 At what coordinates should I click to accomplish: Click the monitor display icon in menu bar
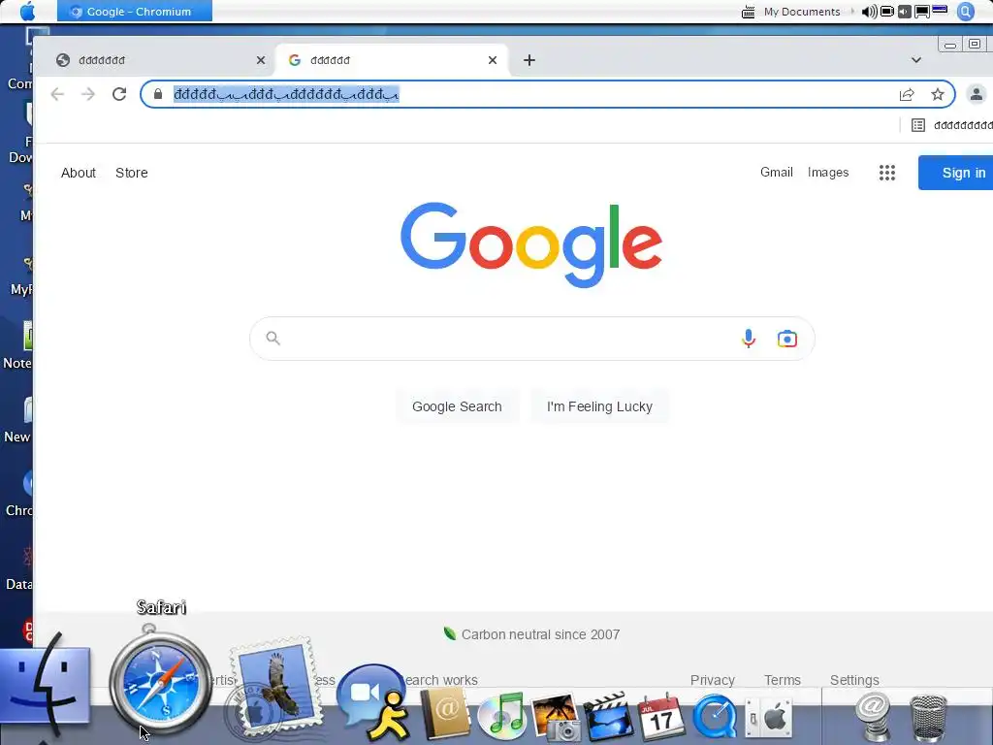click(x=922, y=12)
